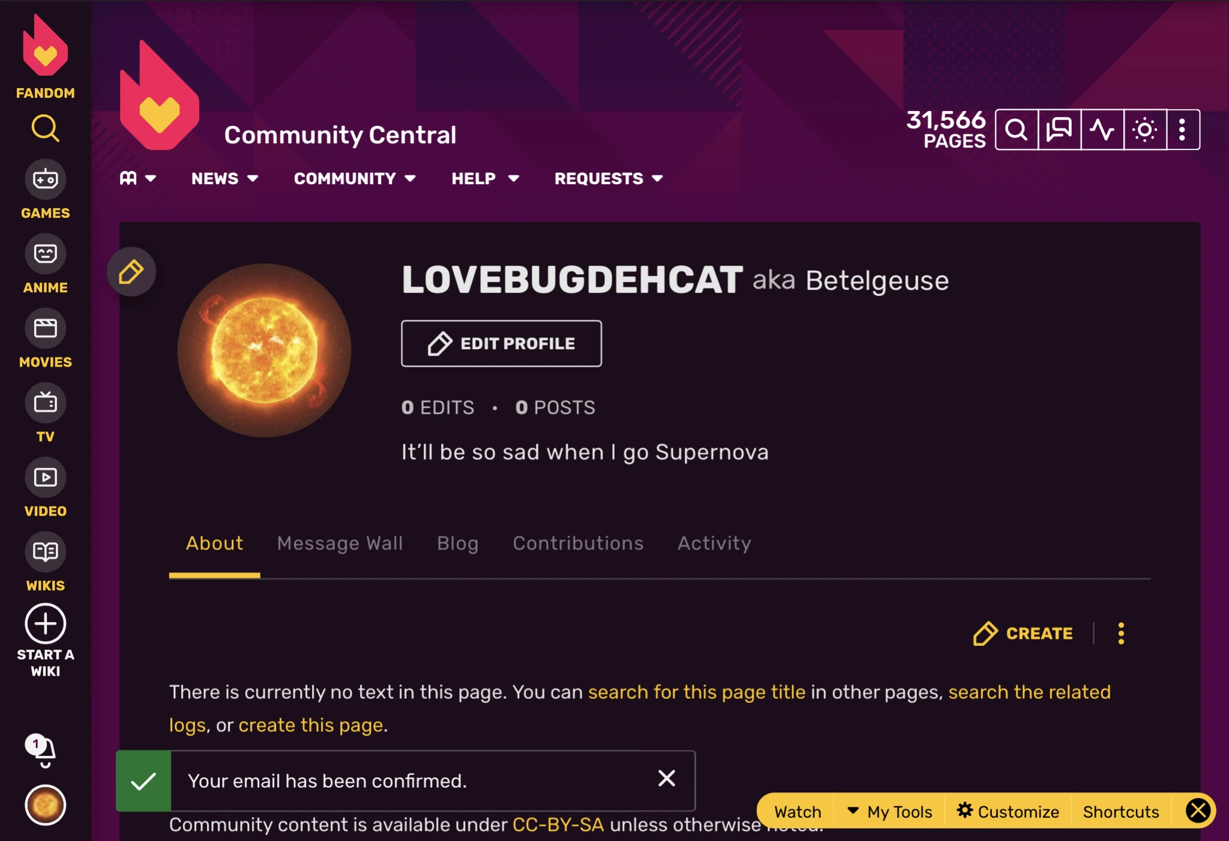Open notifications bell icon
Viewport: 1229px width, 841px height.
coord(44,749)
